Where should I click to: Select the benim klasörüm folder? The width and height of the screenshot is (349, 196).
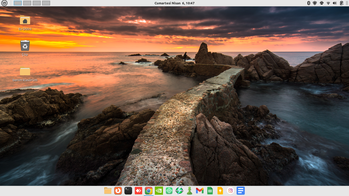point(25,71)
